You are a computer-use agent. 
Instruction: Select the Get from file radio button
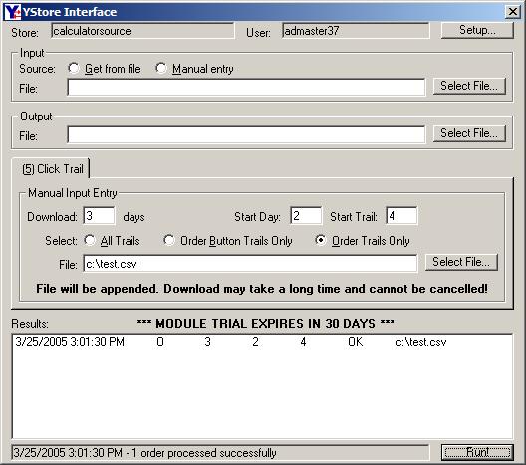(74, 69)
